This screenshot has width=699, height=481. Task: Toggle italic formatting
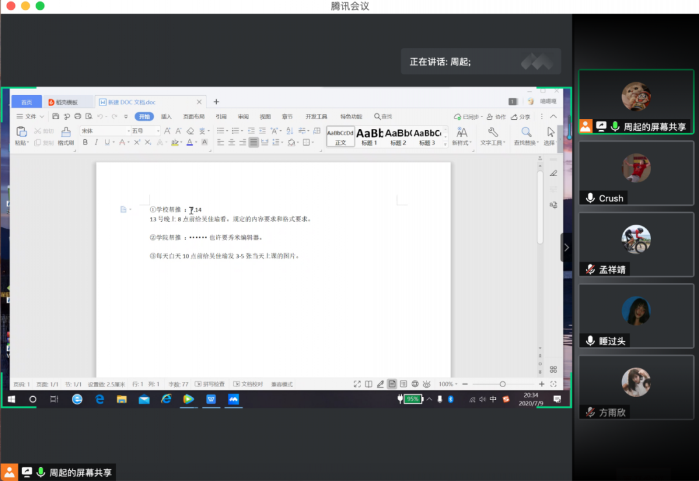point(96,142)
